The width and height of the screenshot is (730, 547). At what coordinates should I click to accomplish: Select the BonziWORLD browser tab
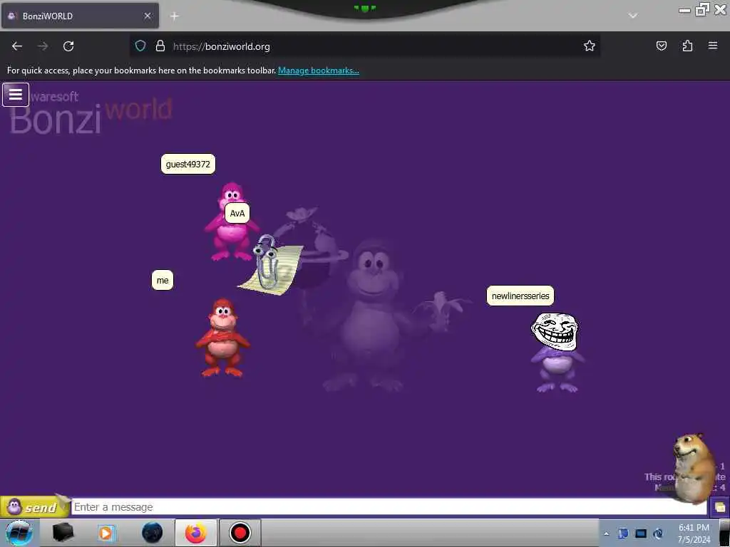pyautogui.click(x=80, y=16)
